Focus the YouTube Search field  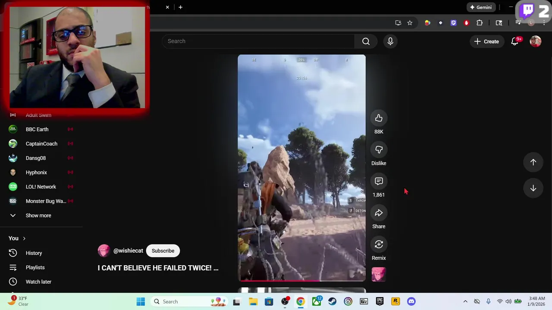tap(259, 41)
